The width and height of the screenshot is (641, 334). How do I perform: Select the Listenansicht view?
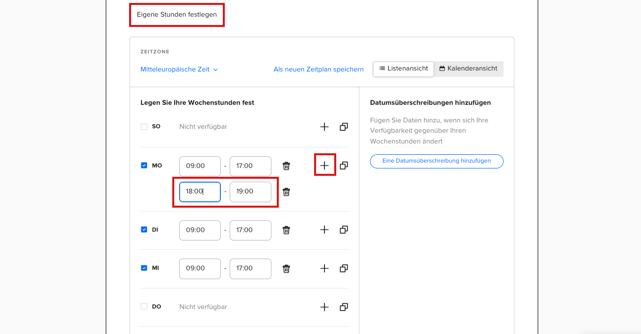[x=403, y=69]
